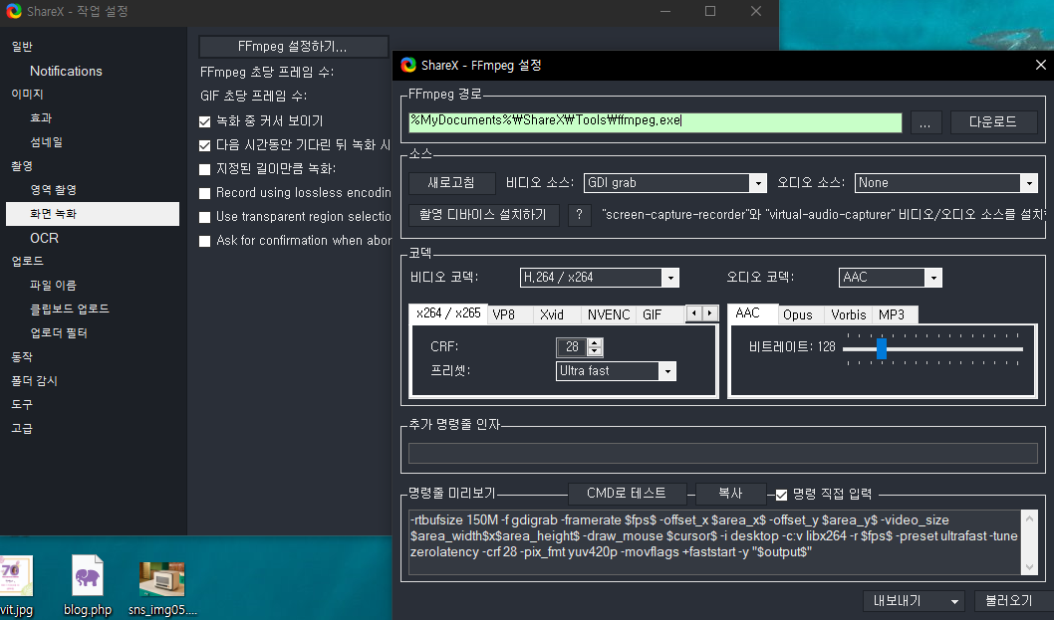Viewport: 1054px width, 620px height.
Task: Click the FFmpeg 설정하기 button
Action: pyautogui.click(x=293, y=47)
